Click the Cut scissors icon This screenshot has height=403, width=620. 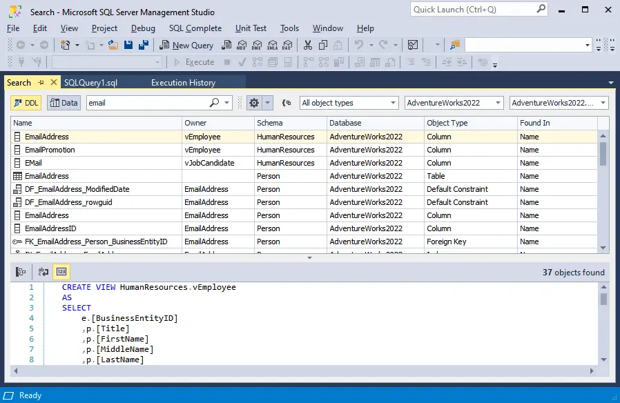click(308, 45)
